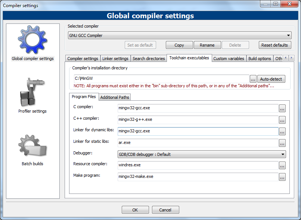The height and width of the screenshot is (220, 301).
Task: Reset compiler defaults
Action: [275, 45]
